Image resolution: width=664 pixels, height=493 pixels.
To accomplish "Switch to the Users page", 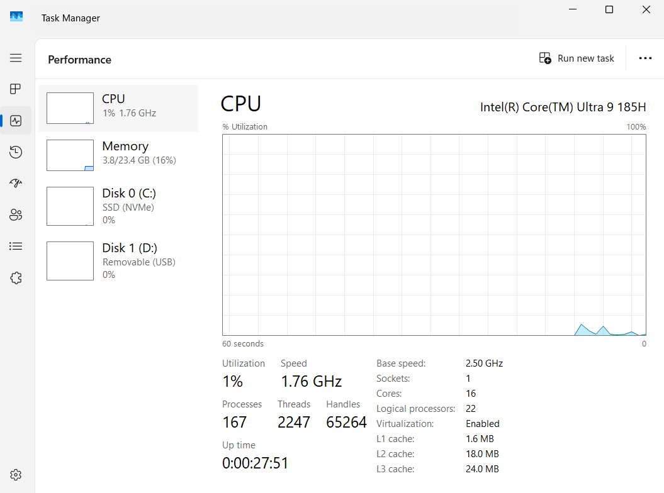I will click(16, 215).
